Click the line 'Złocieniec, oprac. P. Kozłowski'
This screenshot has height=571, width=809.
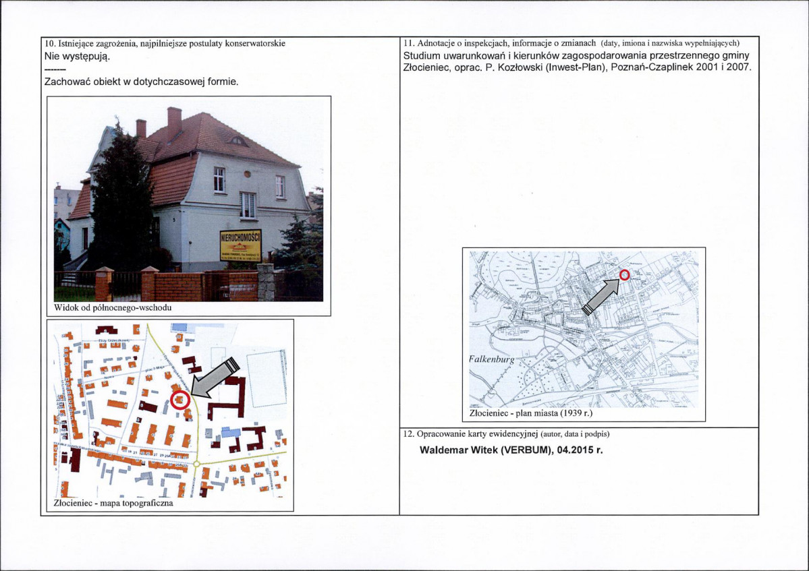coord(578,67)
